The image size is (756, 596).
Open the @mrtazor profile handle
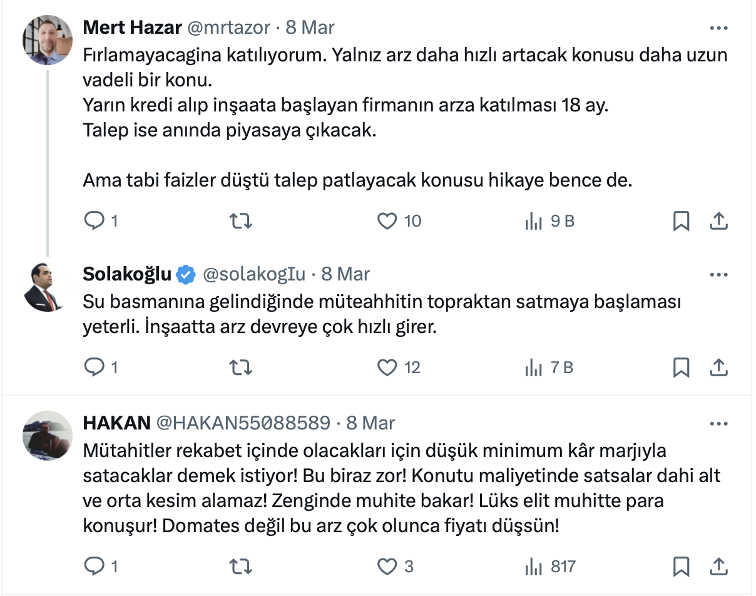pos(228,28)
